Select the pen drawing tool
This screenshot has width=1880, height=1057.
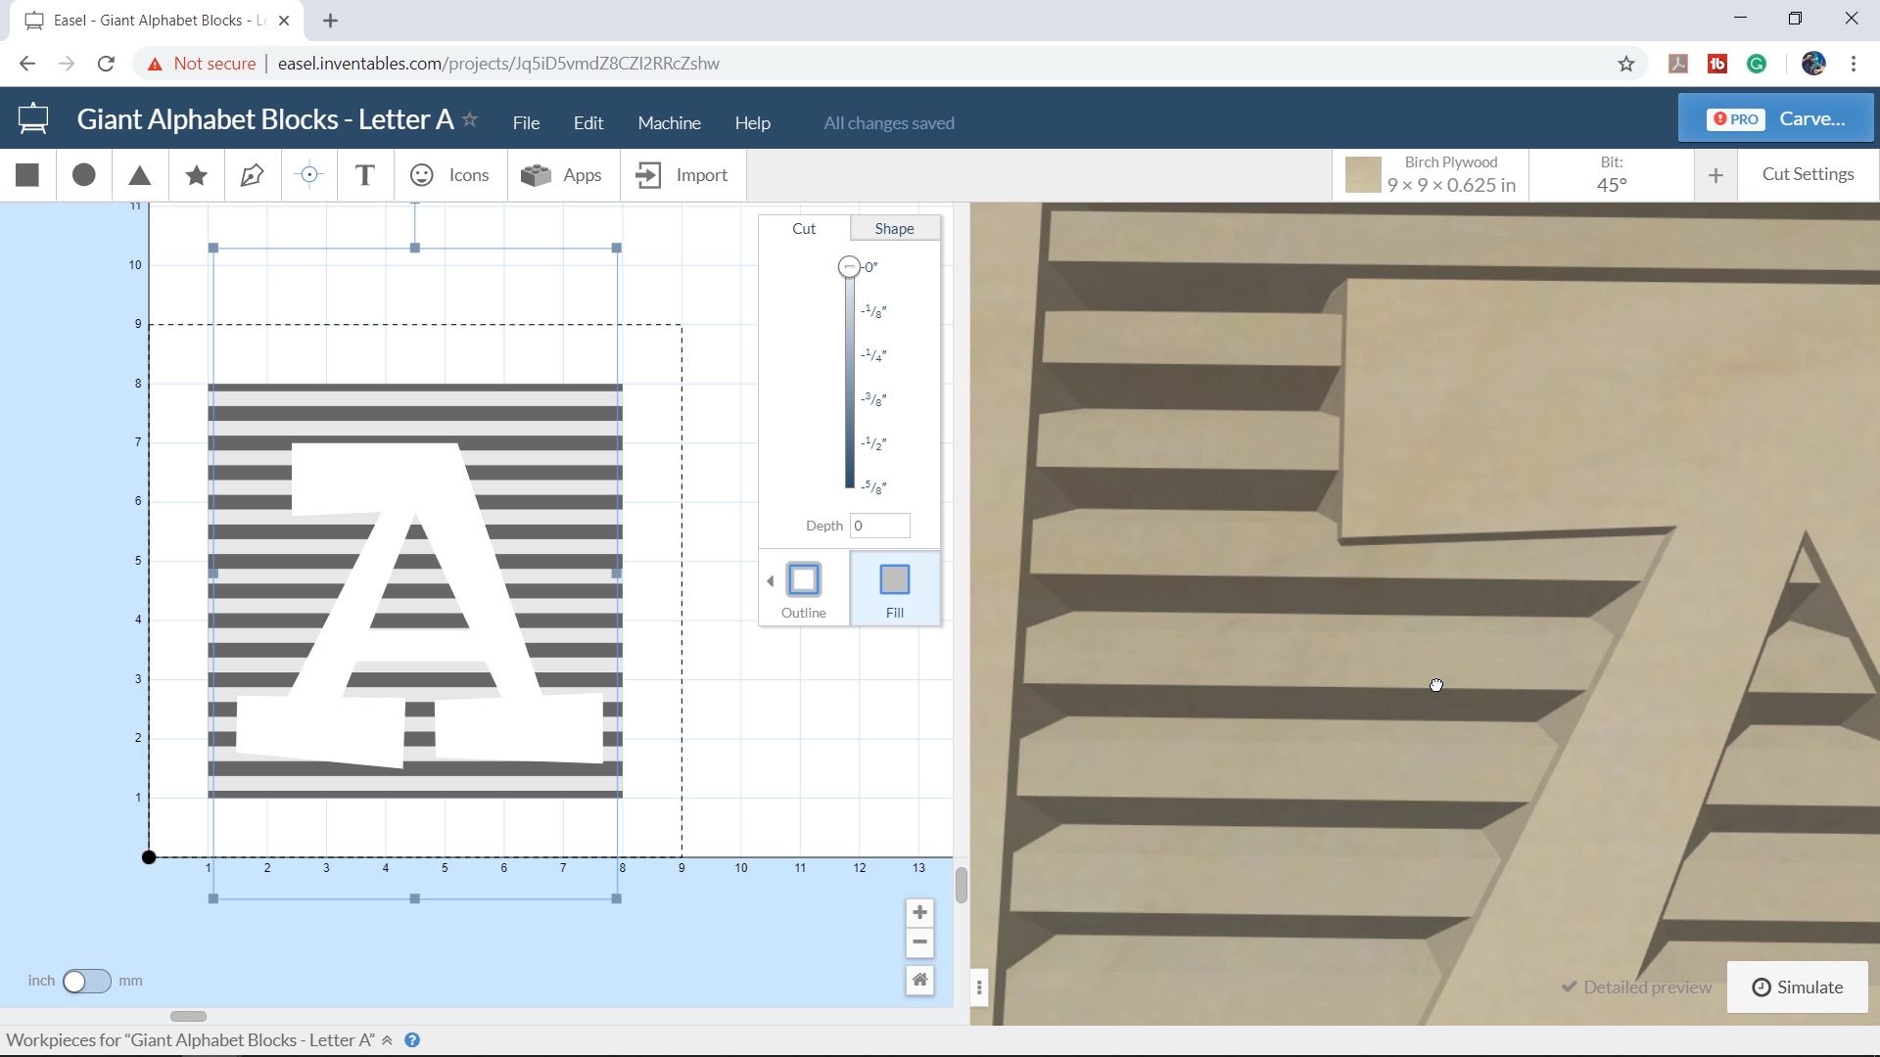click(253, 175)
